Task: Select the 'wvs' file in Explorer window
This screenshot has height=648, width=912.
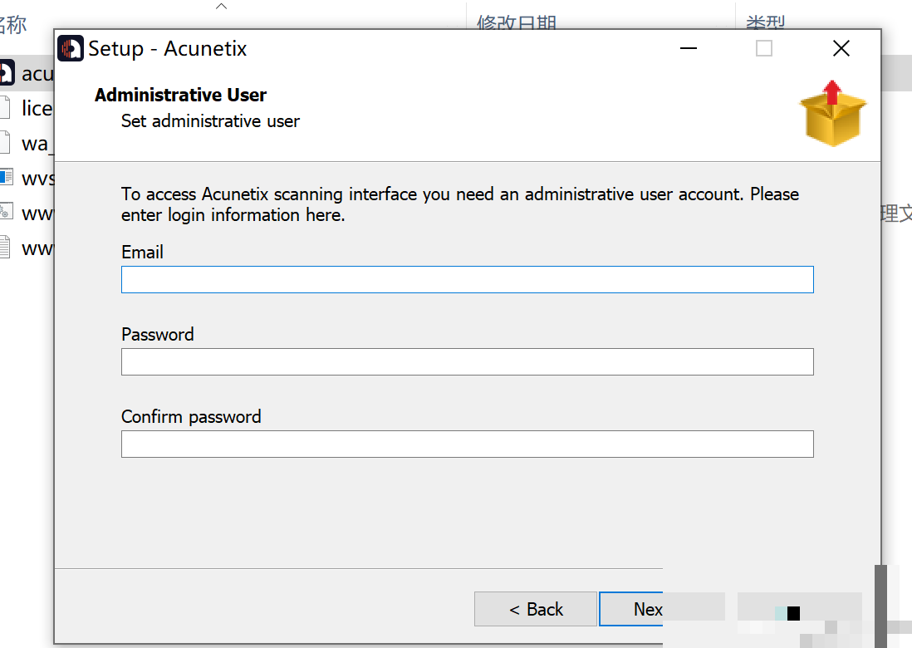Action: pos(38,178)
